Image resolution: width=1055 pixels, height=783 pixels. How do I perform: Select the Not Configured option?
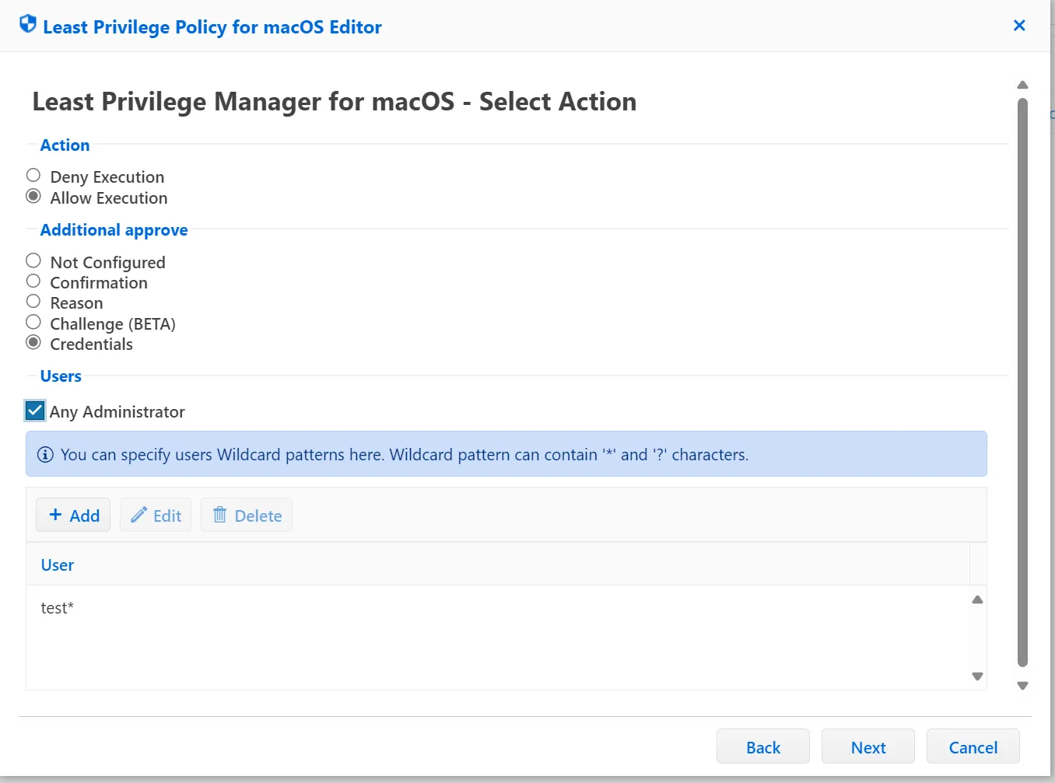click(x=33, y=260)
